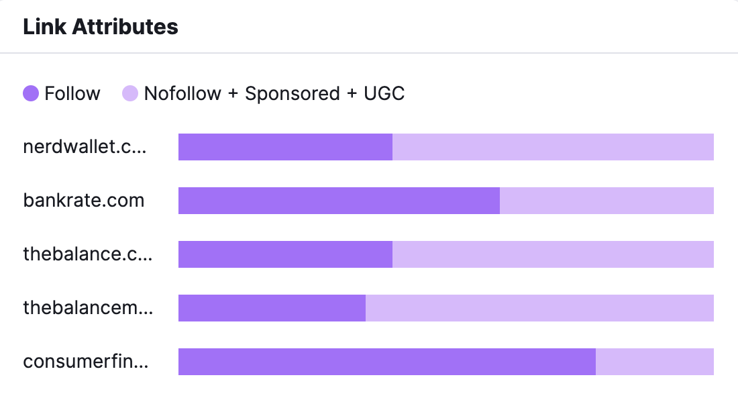Click thebalance.c... dark Follow bar segment
The width and height of the screenshot is (738, 400).
point(285,254)
